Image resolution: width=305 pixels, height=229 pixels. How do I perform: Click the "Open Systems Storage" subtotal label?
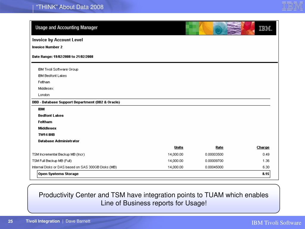coord(58,174)
